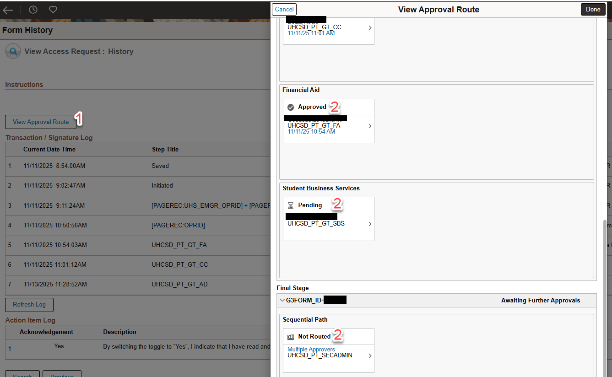Click the Search button at bottom left
612x377 pixels.
coord(22,375)
